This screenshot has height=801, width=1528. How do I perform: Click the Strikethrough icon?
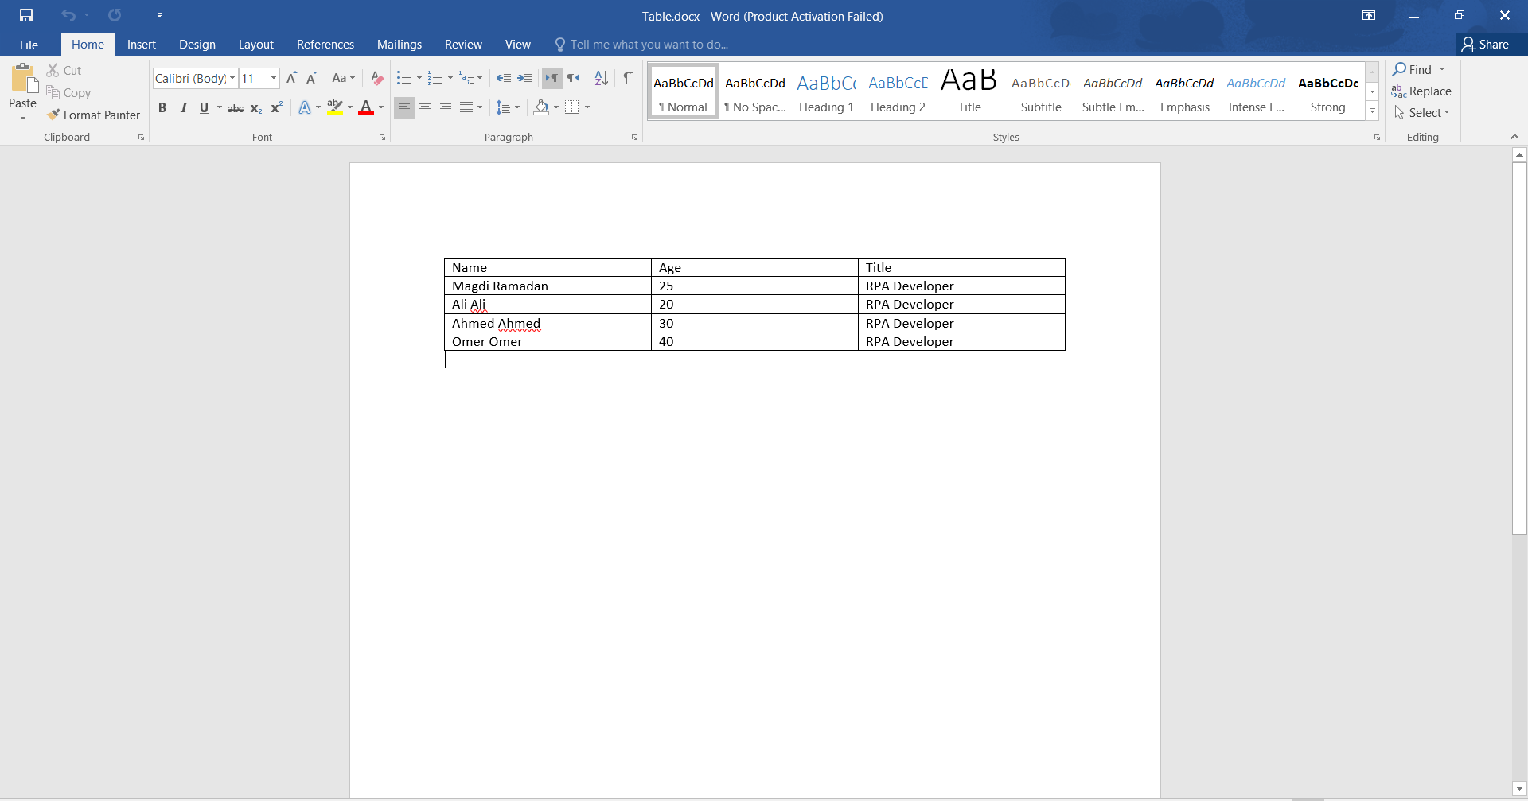[236, 108]
